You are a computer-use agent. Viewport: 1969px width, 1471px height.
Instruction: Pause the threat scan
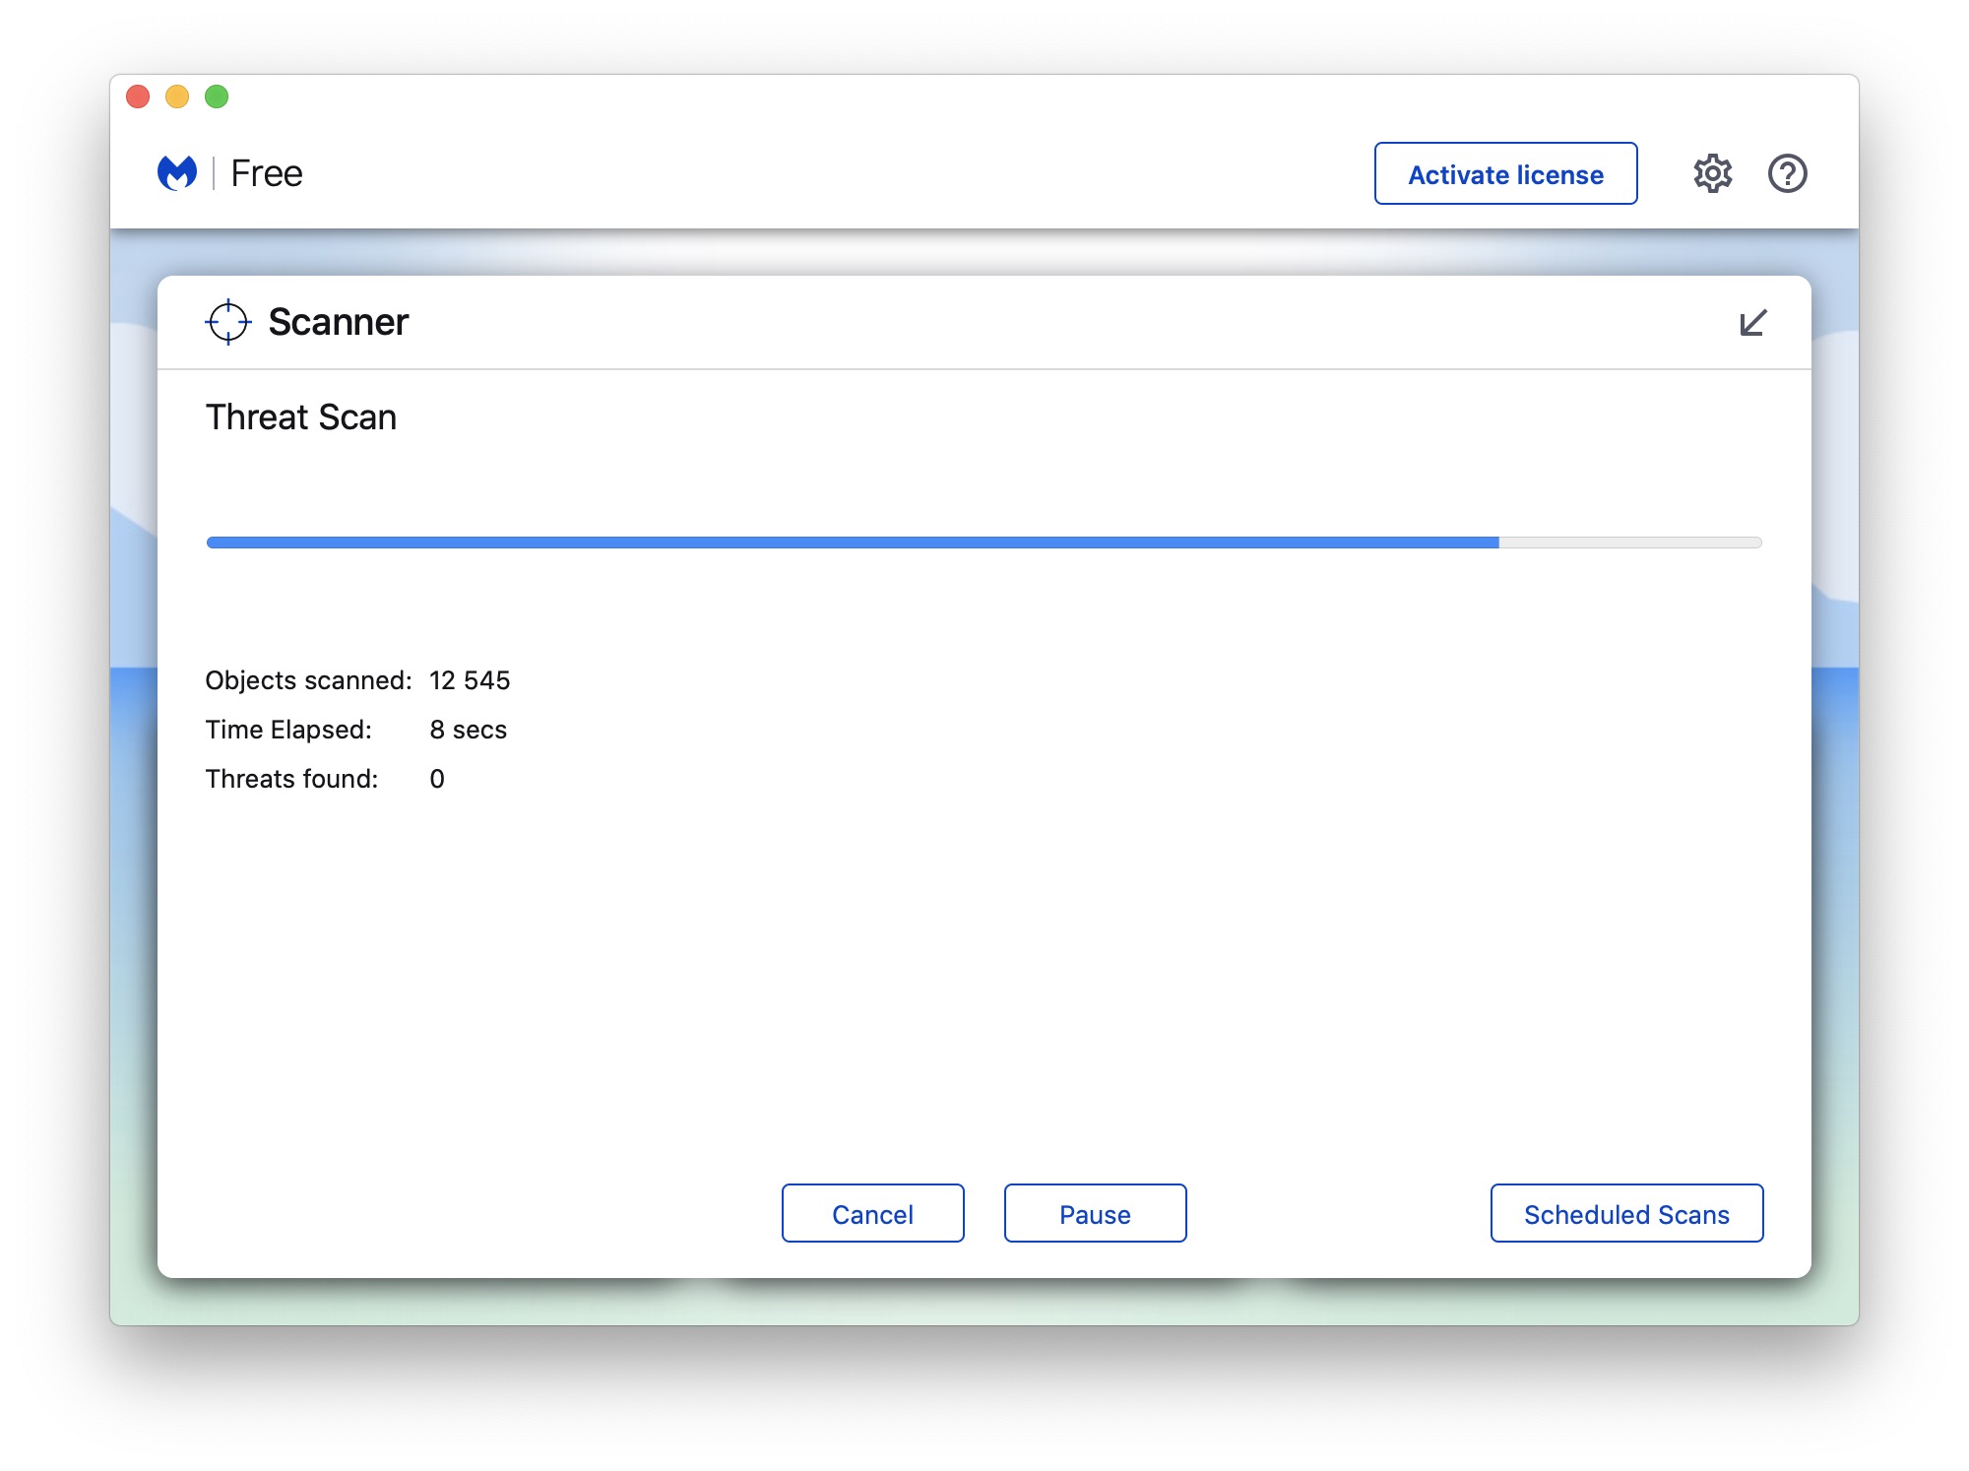click(x=1095, y=1213)
